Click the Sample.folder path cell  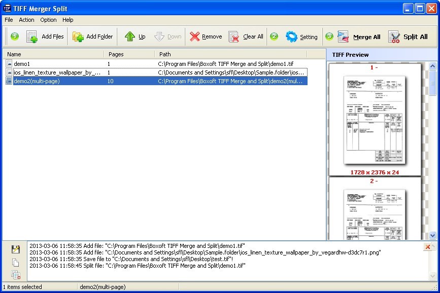click(x=231, y=72)
